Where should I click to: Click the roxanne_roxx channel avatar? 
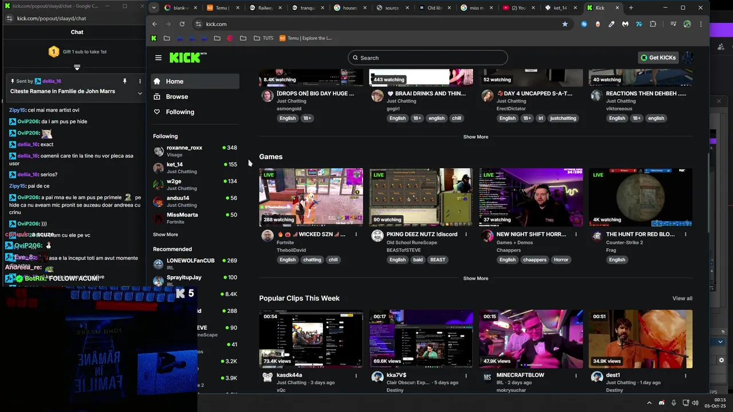tap(158, 151)
